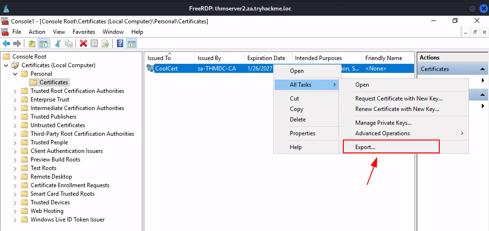The height and width of the screenshot is (231, 489).
Task: Choose Renew Certificate with New Key...
Action: (x=404, y=109)
